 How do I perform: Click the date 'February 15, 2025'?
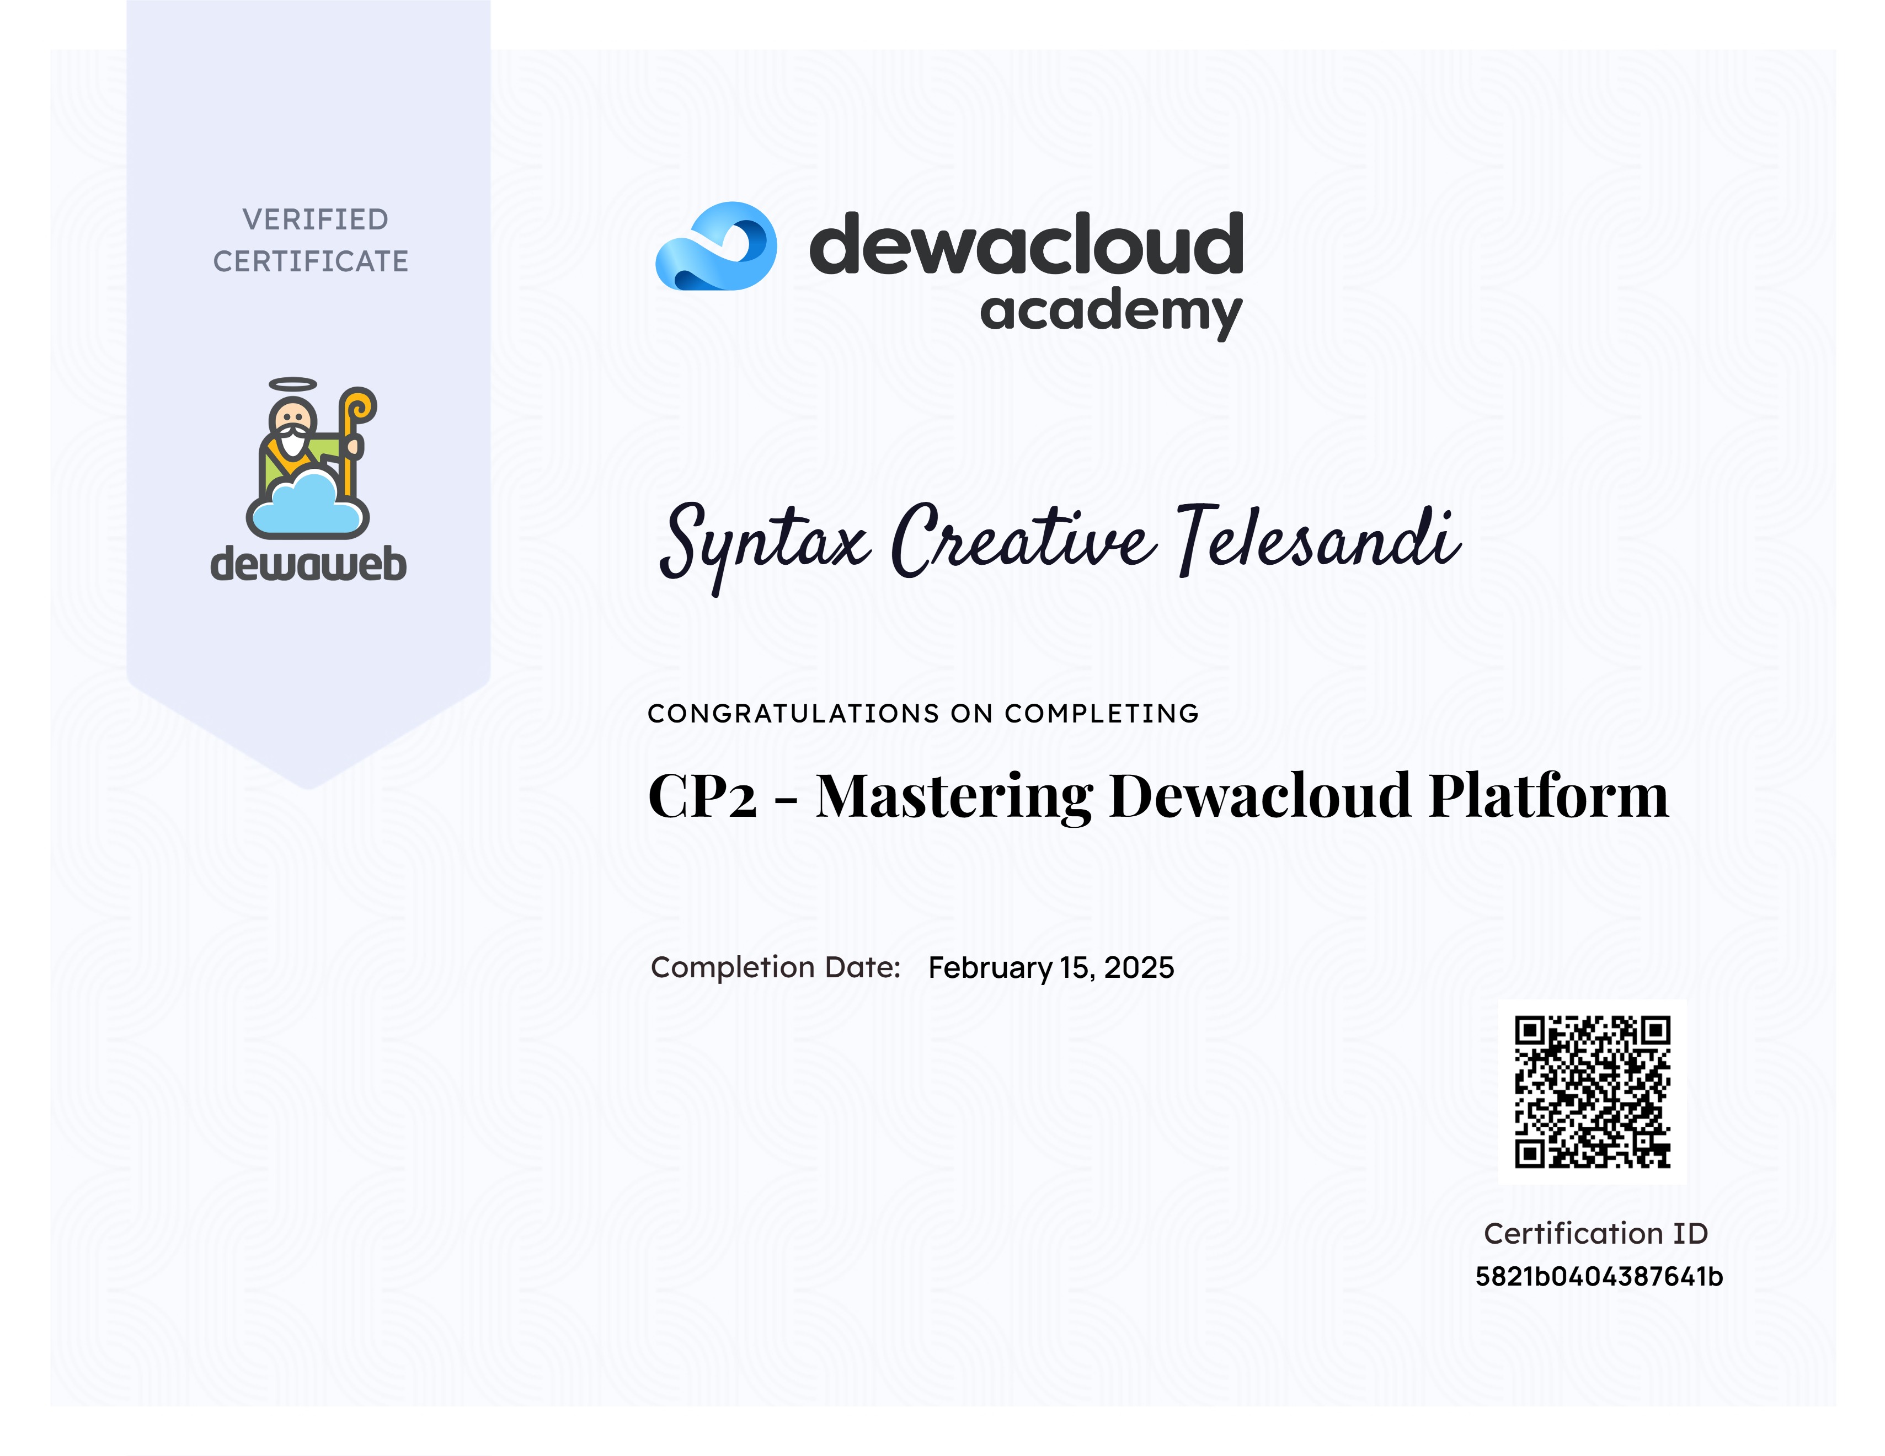pos(1050,967)
